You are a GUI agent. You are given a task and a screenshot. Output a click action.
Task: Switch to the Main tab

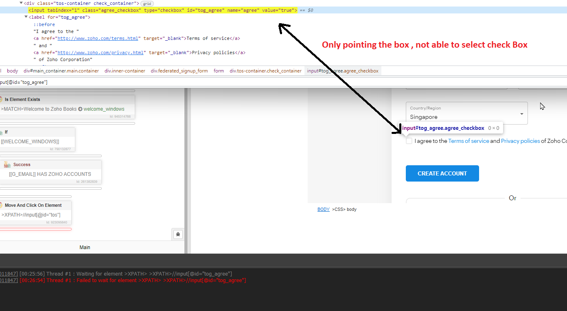[x=85, y=247]
